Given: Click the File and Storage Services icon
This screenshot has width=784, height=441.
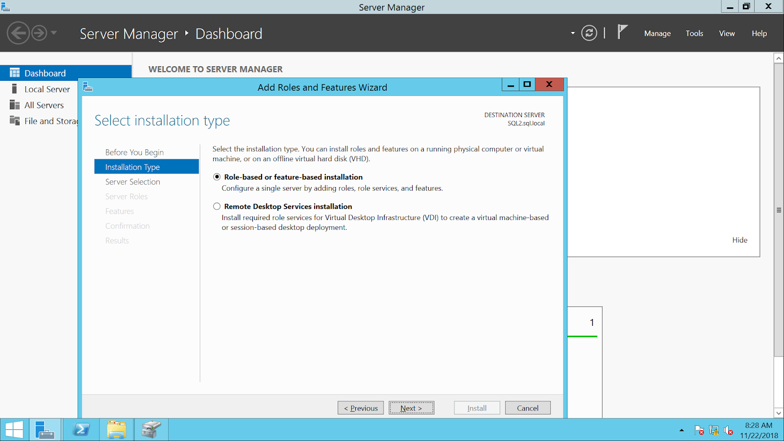Looking at the screenshot, I should (x=15, y=121).
